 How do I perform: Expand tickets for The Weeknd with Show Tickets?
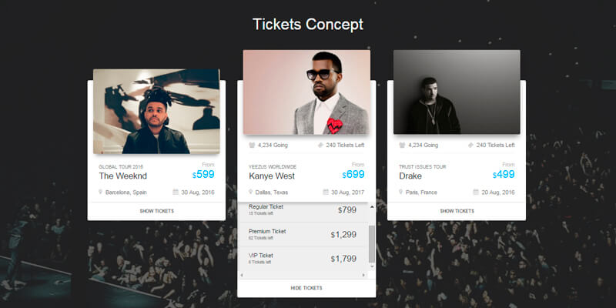pos(156,211)
